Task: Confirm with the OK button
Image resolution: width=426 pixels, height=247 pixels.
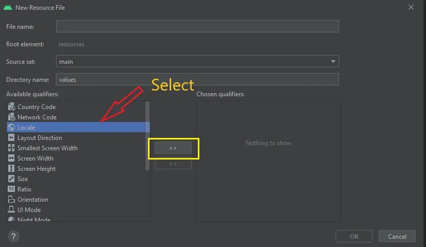Action: 354,236
